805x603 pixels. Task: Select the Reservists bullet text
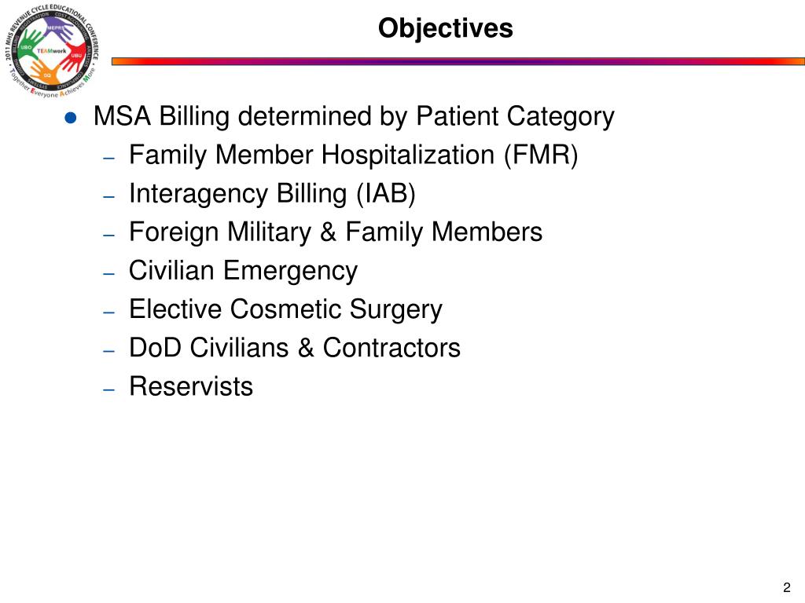(x=191, y=386)
